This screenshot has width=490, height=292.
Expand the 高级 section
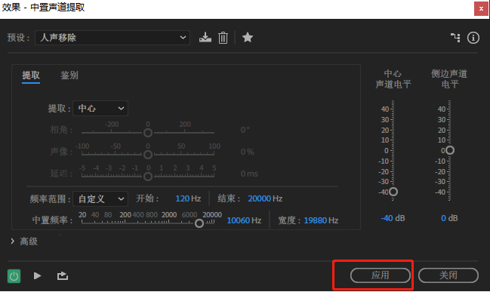[x=24, y=241]
